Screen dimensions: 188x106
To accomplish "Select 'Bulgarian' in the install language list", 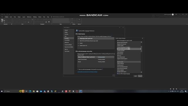I will [129, 44].
